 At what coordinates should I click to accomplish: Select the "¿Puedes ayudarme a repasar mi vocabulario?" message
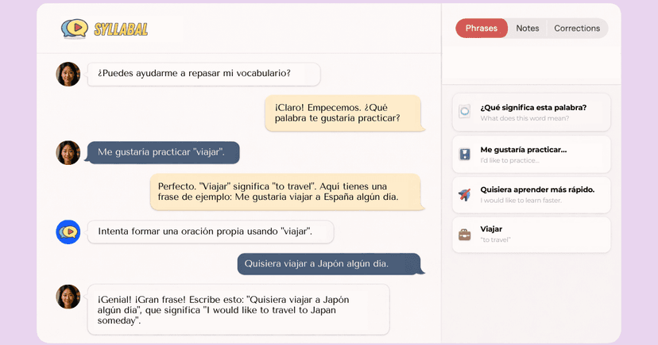204,74
